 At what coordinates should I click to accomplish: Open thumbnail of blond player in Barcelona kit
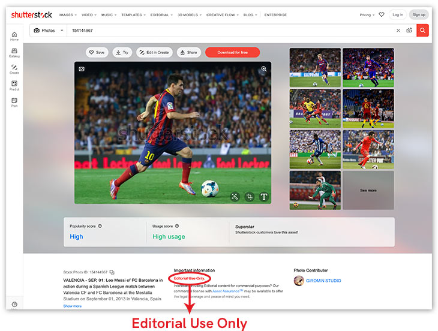[315, 68]
